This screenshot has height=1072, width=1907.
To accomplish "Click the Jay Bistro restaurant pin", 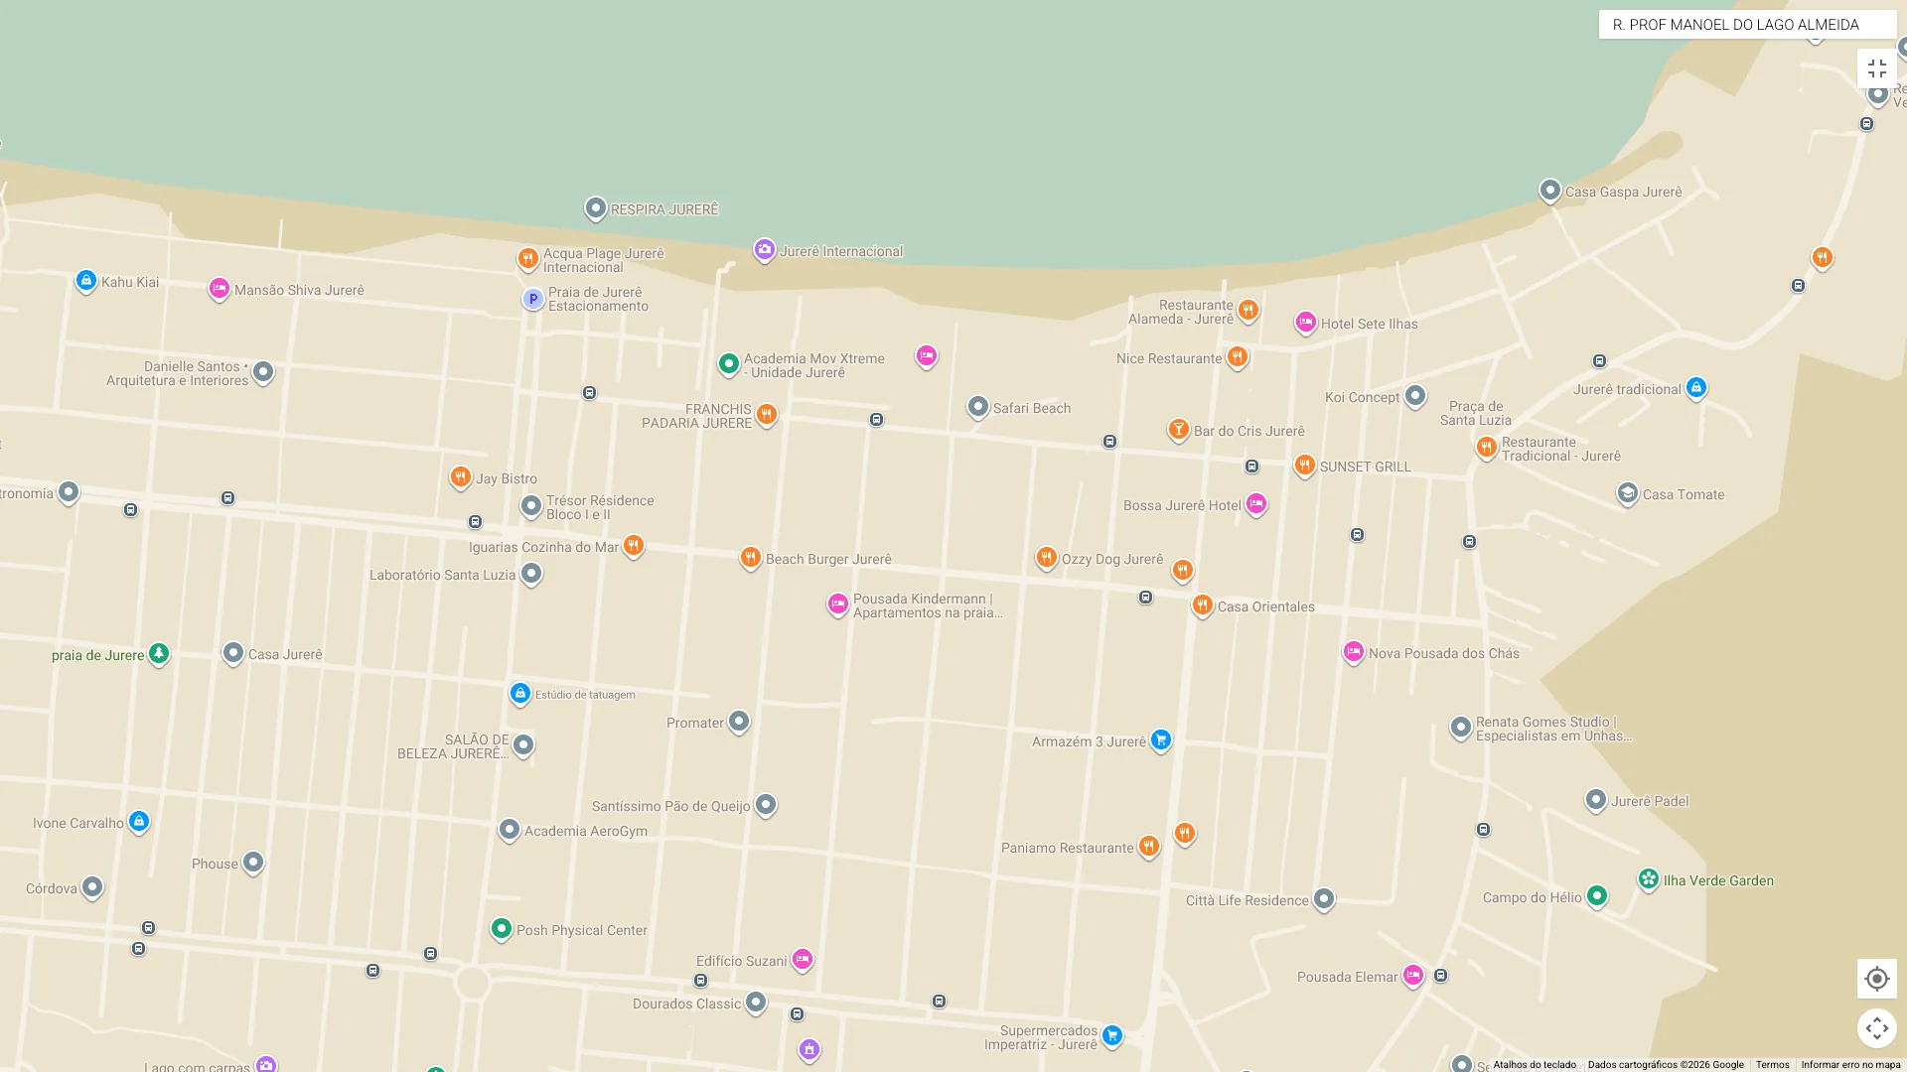I will [460, 476].
